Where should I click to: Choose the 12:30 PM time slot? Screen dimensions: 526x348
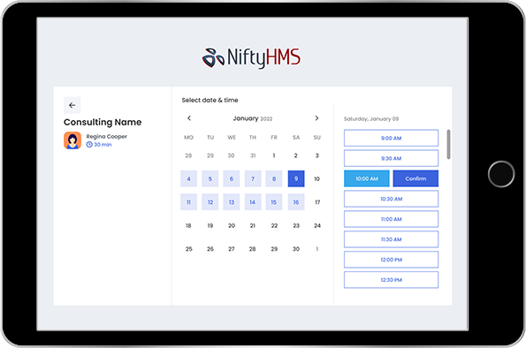[x=391, y=280]
